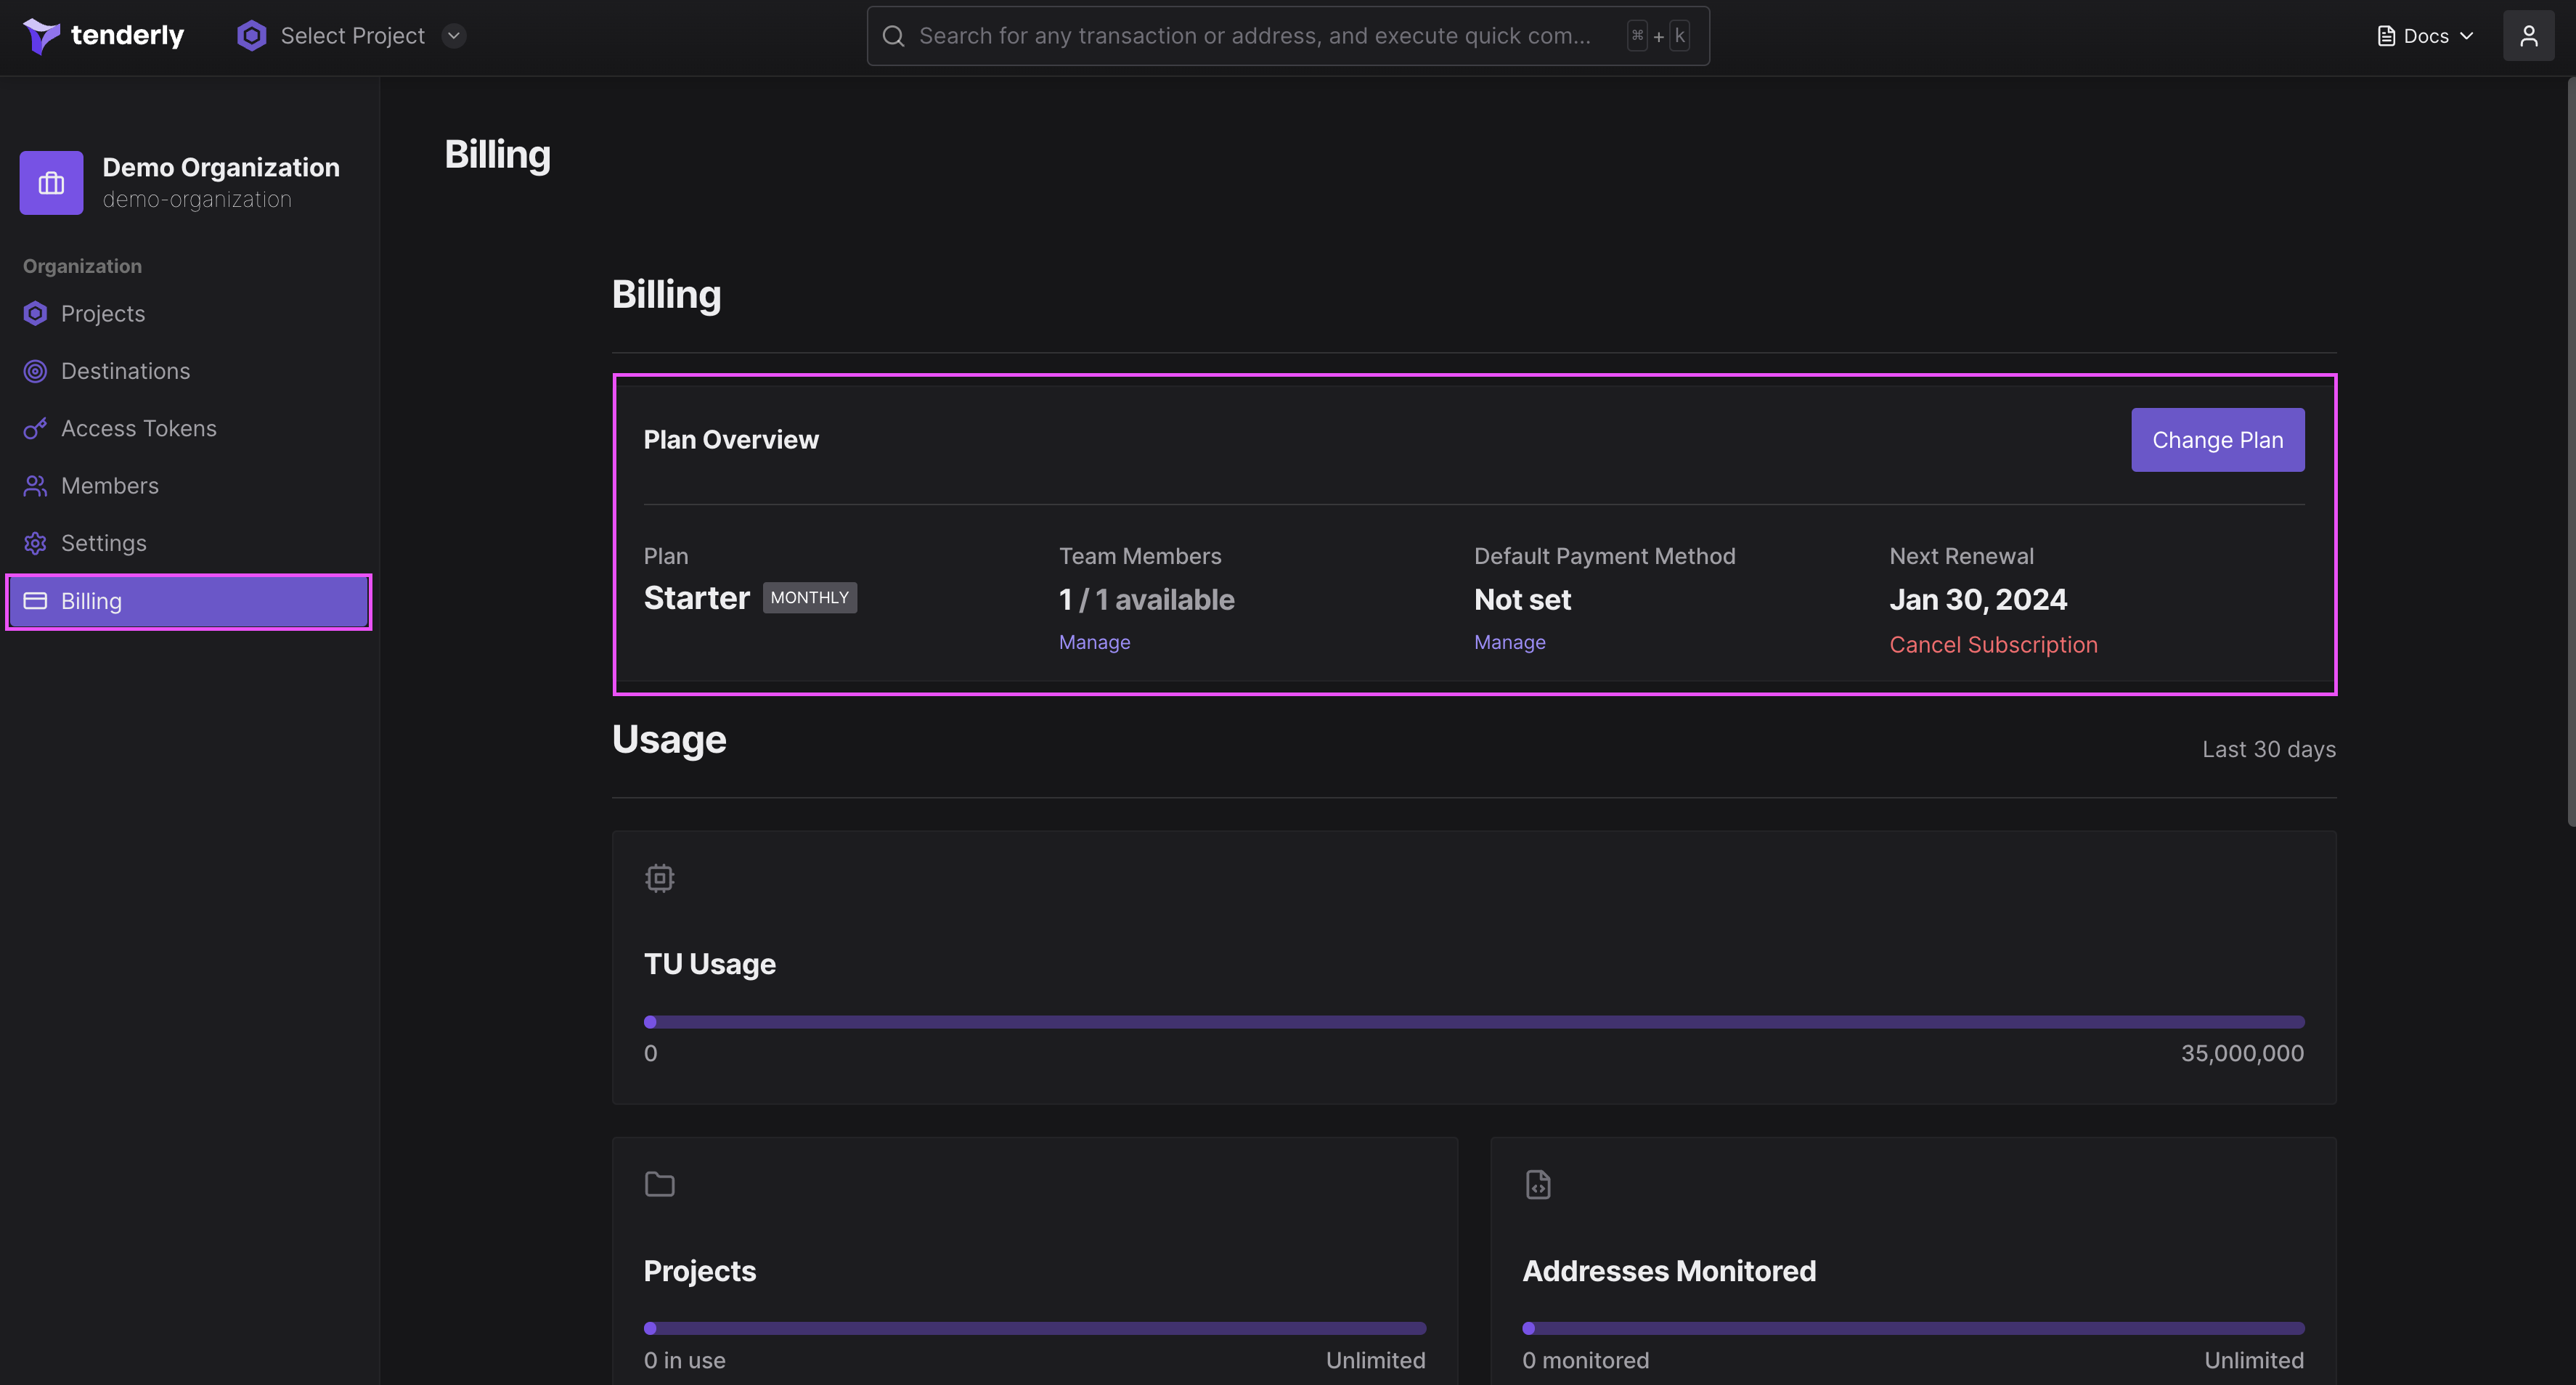
Task: Focus the transaction or address search field
Action: pos(1288,36)
